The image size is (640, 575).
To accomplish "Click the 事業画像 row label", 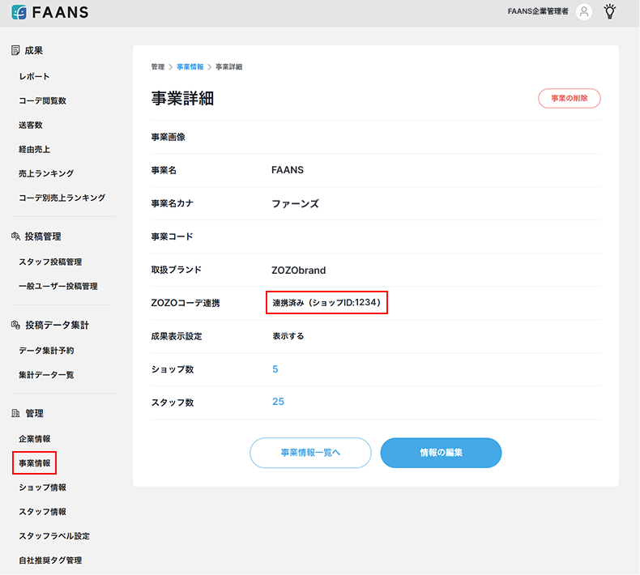I will click(x=169, y=137).
